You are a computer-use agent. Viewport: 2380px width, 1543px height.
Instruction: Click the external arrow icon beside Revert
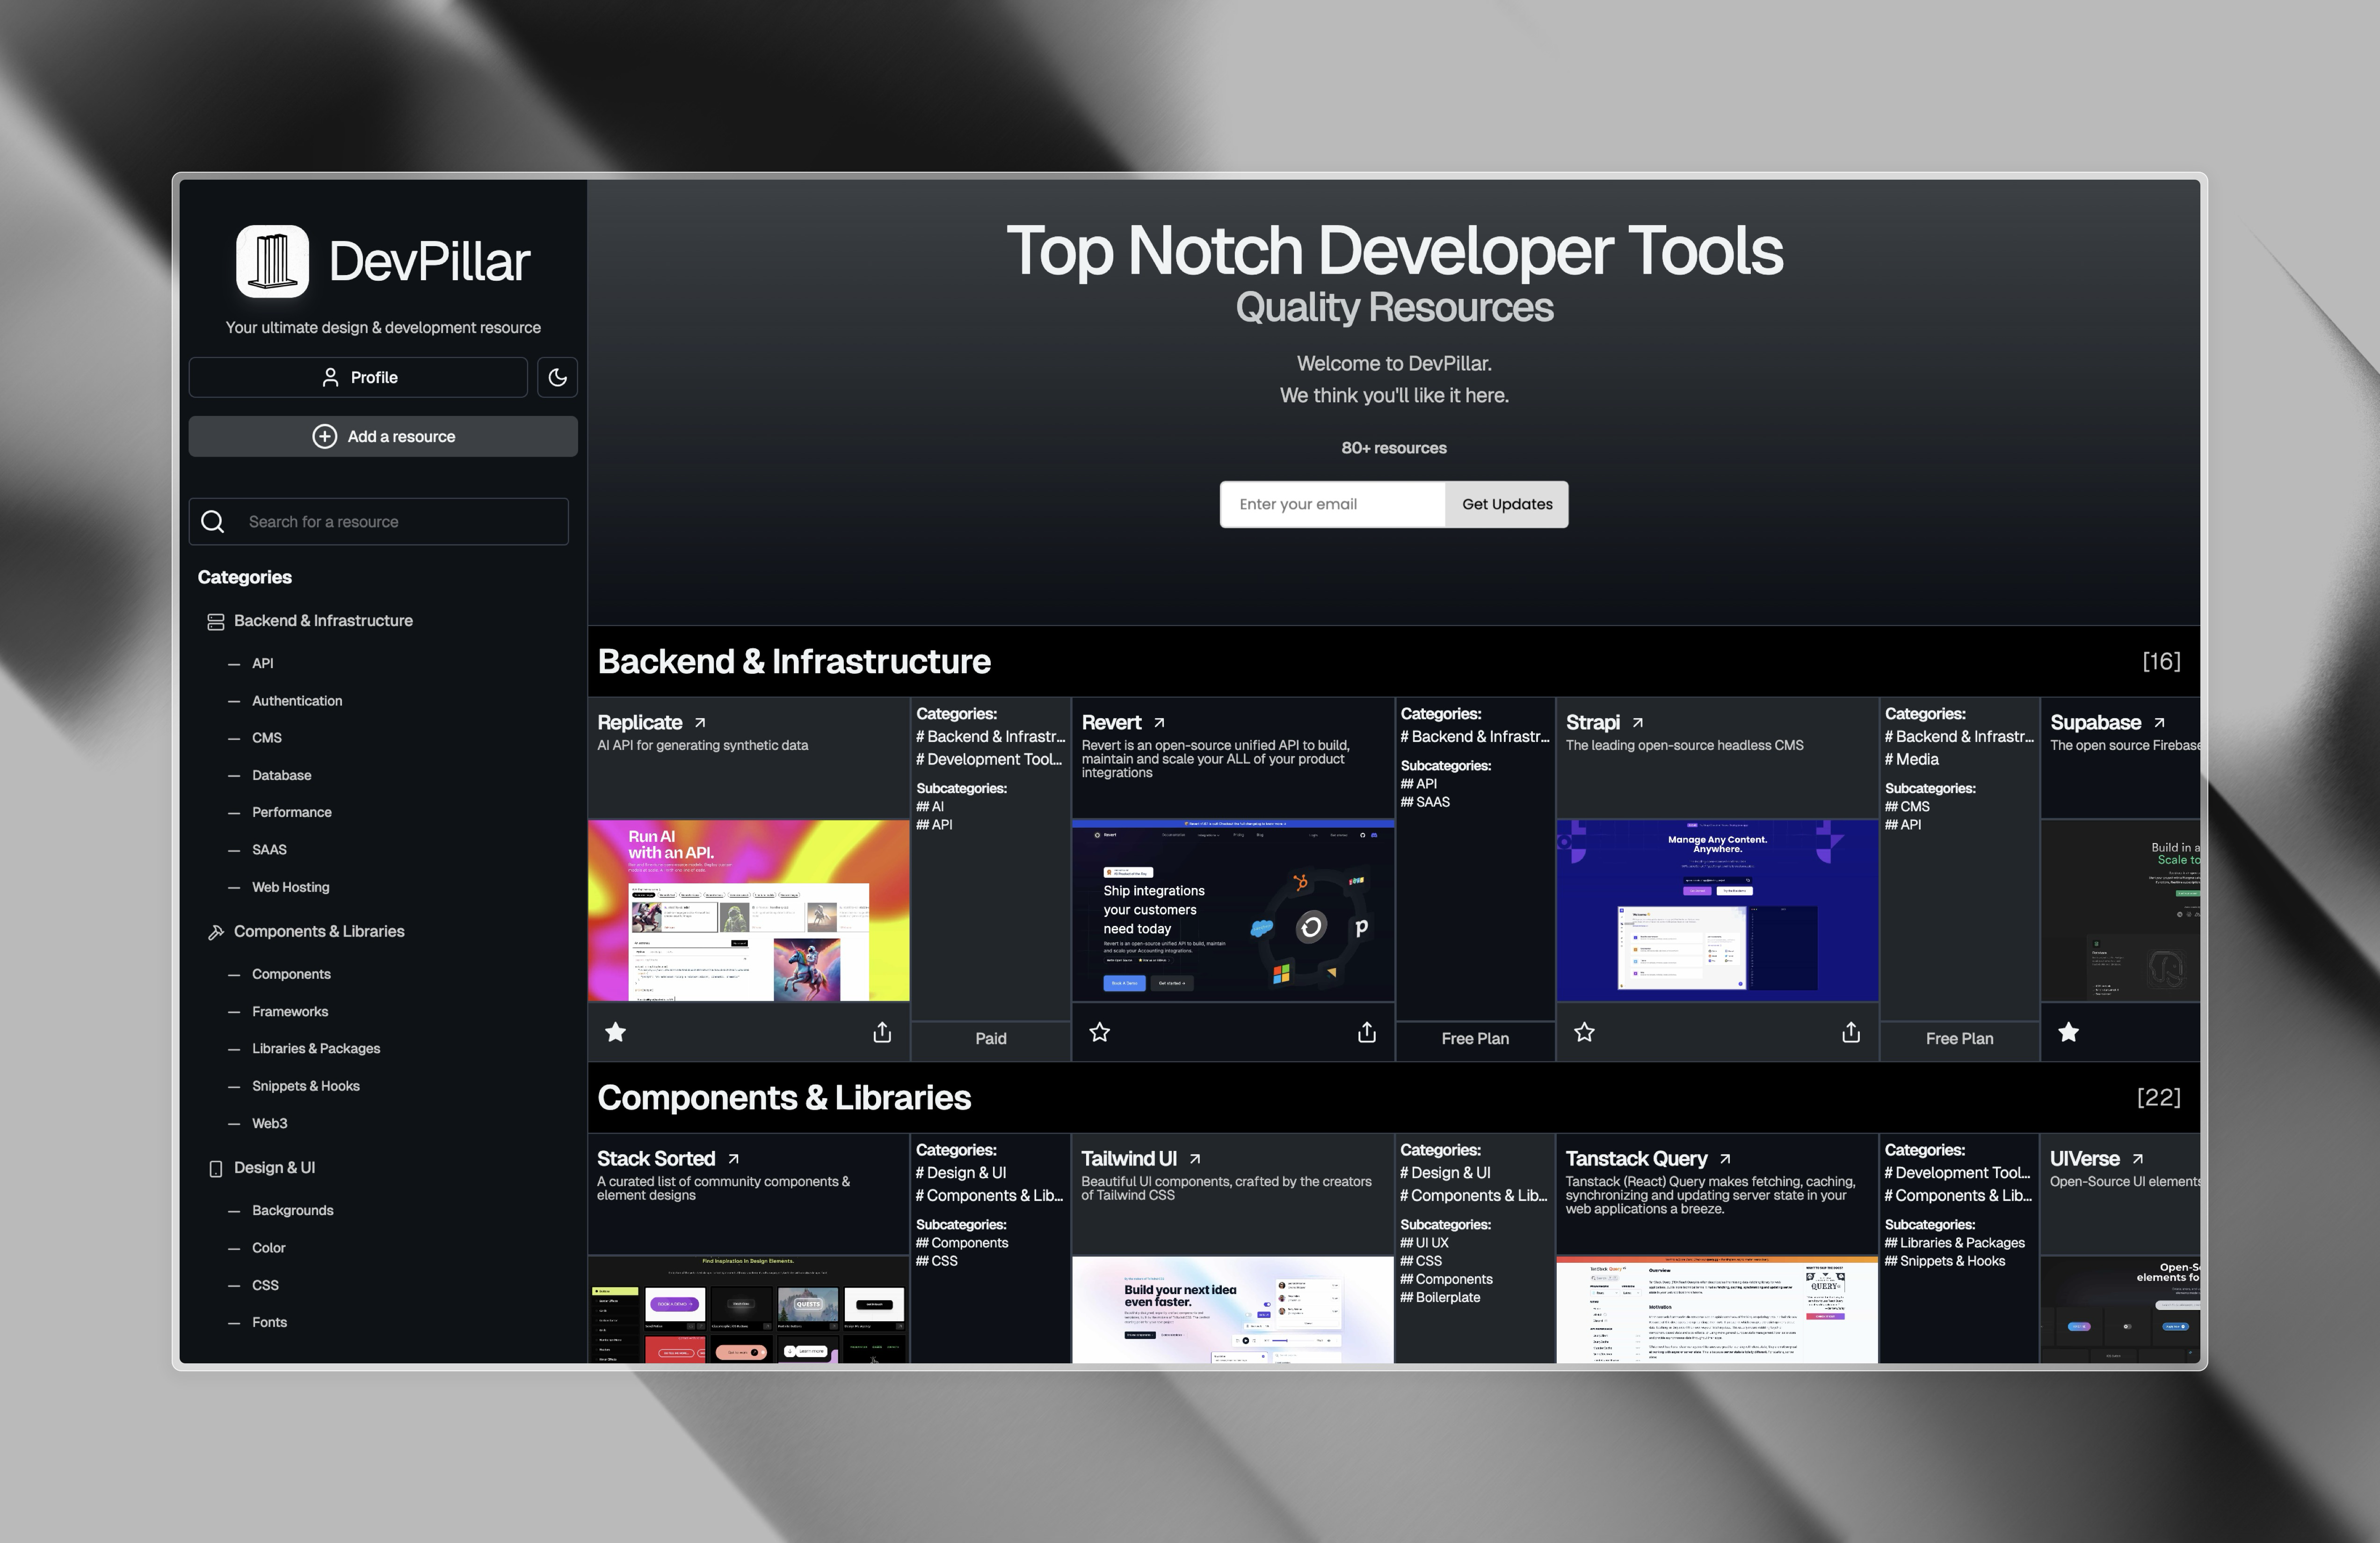[1159, 722]
